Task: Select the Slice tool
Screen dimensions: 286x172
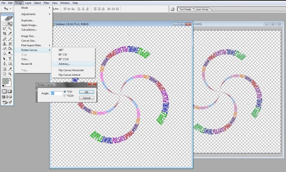Action: click(10, 33)
